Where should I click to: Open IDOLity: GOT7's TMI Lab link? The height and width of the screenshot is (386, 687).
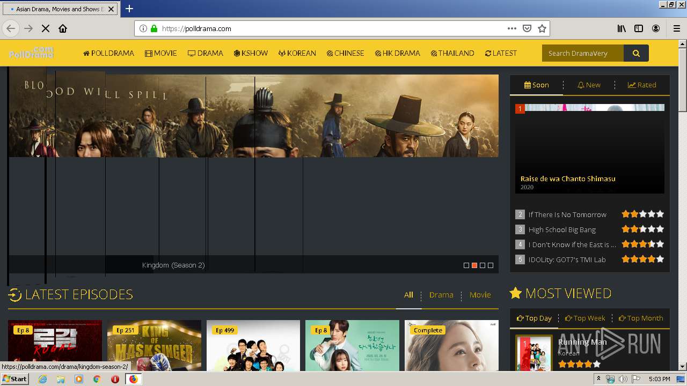567,259
